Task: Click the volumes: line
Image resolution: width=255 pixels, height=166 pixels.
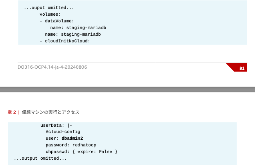Action: (x=50, y=14)
